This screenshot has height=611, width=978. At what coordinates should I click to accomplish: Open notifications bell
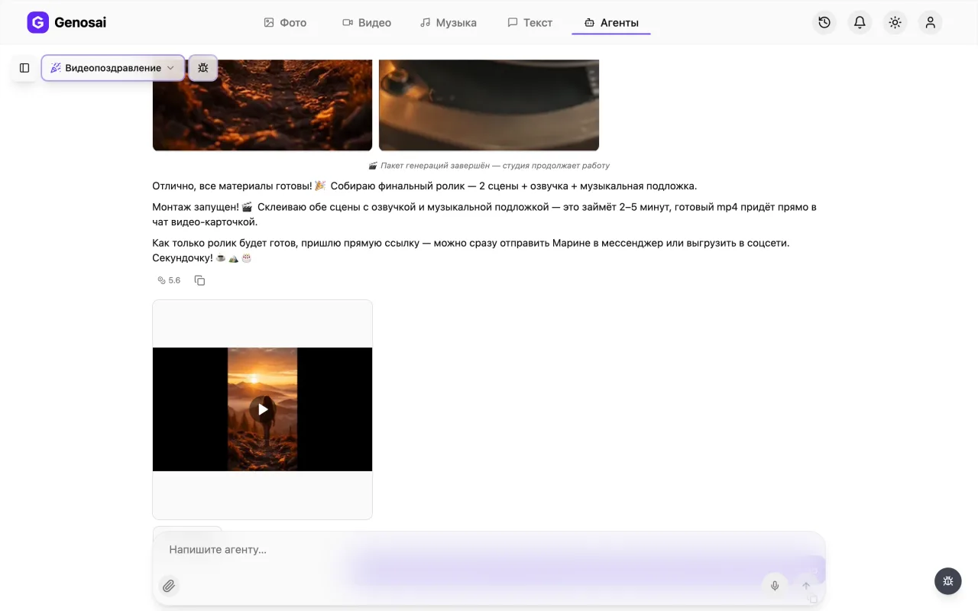[x=860, y=22]
